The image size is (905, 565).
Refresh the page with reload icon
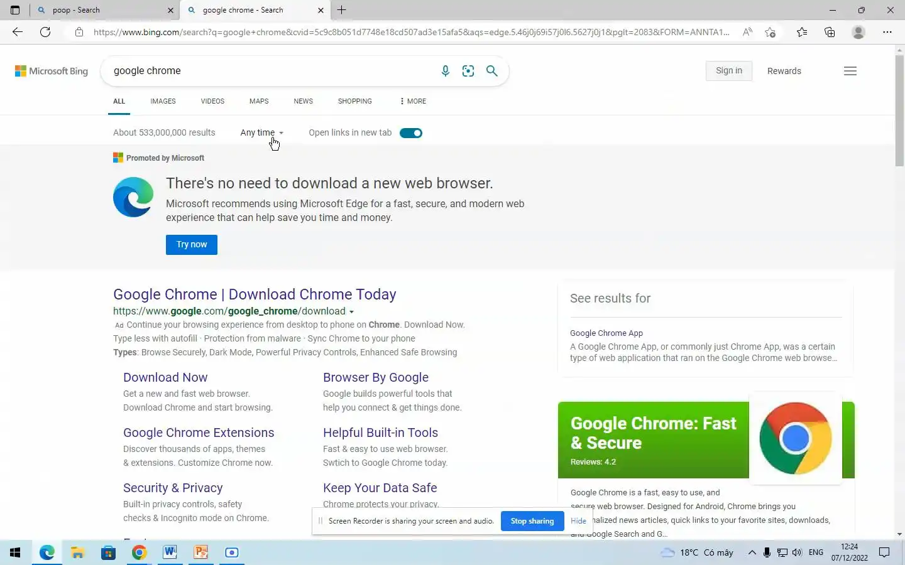pos(45,32)
